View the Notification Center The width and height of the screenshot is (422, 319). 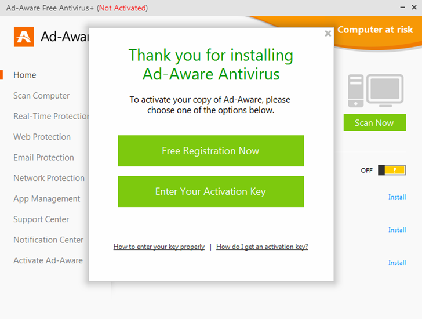coord(48,240)
